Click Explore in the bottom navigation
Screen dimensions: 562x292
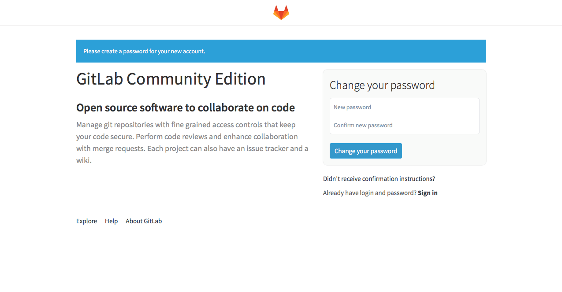click(x=86, y=221)
